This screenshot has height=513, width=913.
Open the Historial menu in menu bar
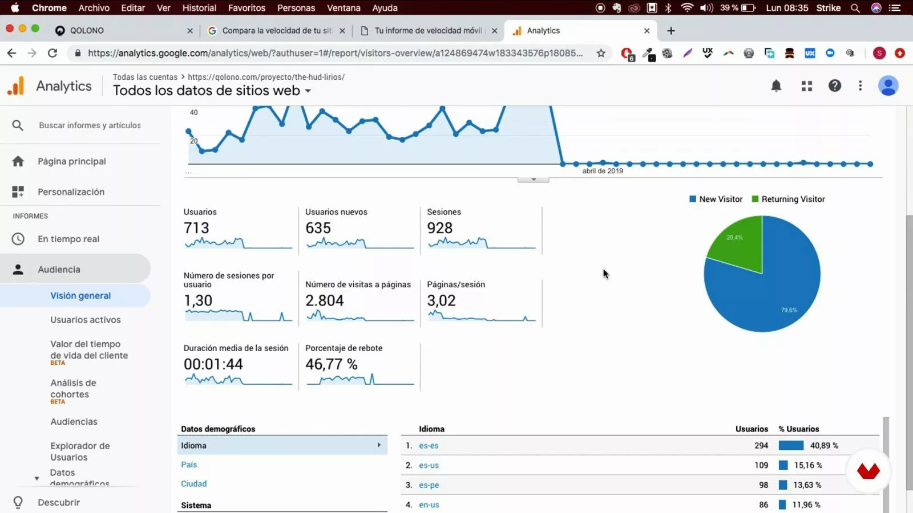click(199, 8)
